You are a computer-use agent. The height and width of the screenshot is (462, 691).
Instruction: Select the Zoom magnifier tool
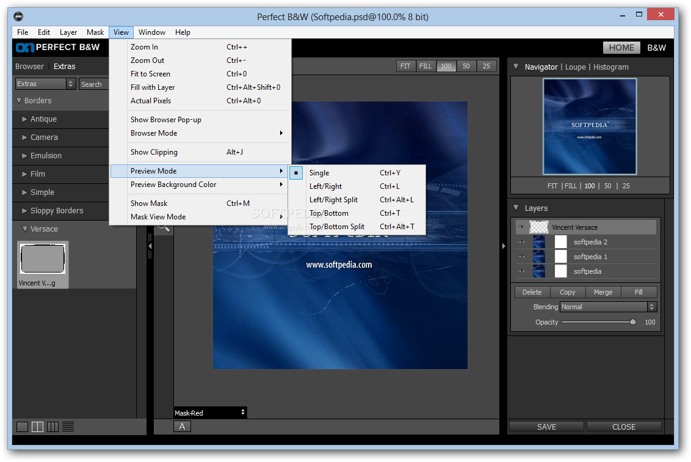164,228
